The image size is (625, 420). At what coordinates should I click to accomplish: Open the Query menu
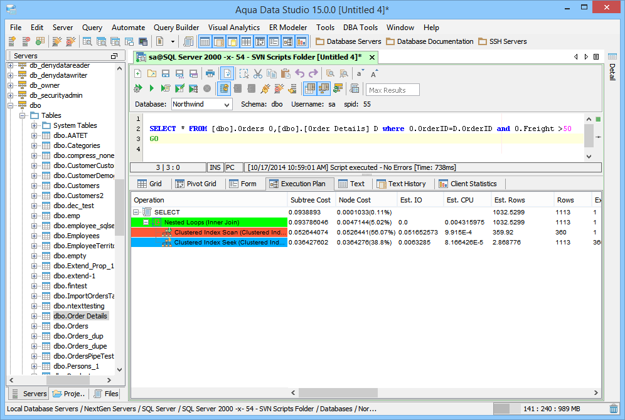click(92, 28)
